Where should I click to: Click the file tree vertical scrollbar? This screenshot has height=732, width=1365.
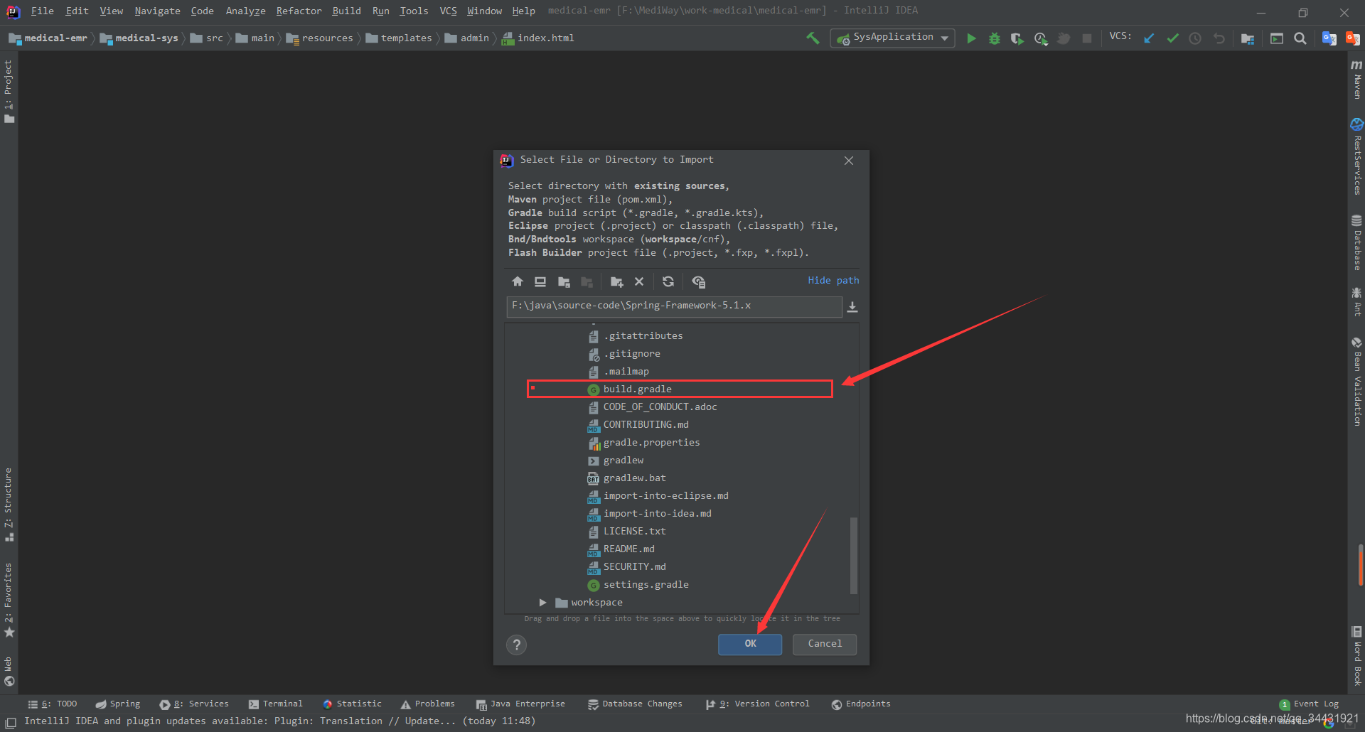click(x=854, y=554)
